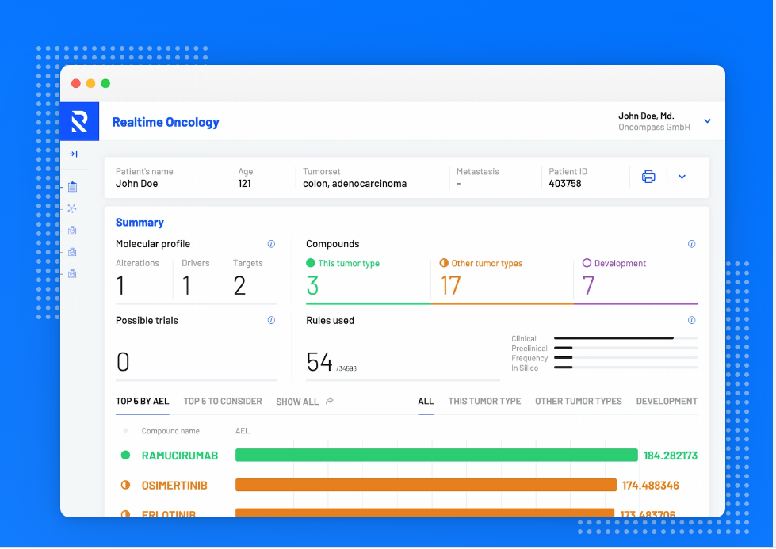
Task: Click the half-orange circle beside Other tumor types
Action: tap(444, 263)
